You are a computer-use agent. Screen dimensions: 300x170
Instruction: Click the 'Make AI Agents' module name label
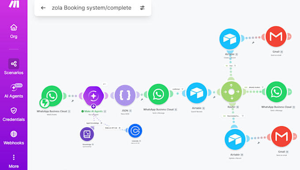tap(94, 111)
